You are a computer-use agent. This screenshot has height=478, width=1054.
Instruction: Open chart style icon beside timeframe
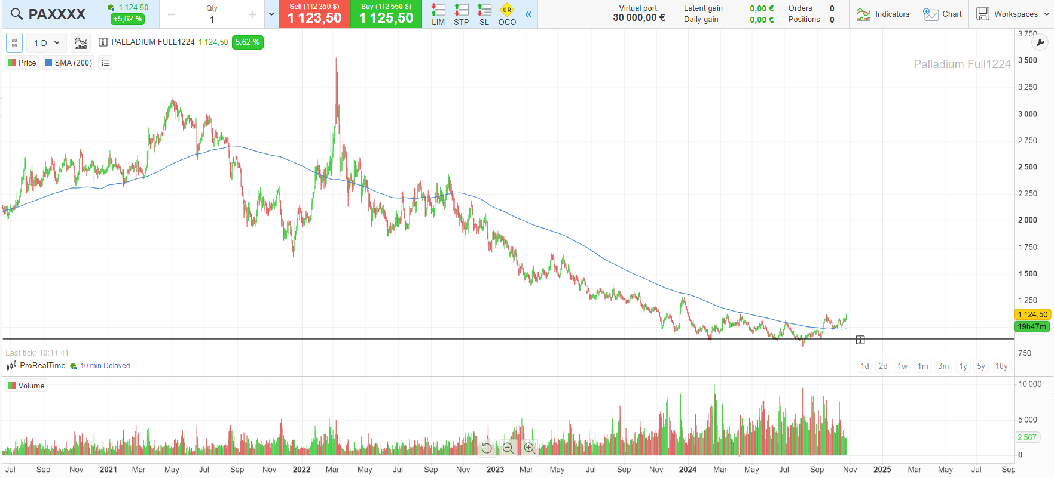81,42
